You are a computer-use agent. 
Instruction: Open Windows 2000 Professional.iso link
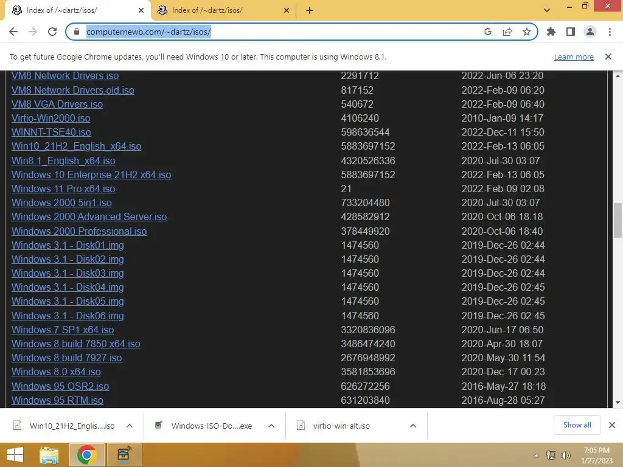[x=79, y=231]
